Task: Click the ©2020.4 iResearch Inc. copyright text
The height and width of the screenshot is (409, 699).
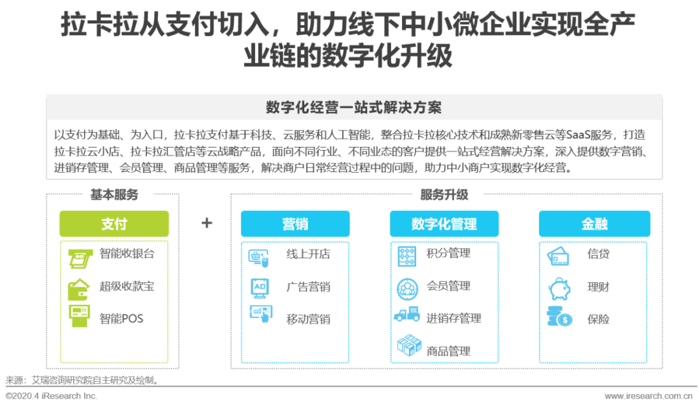Action: click(51, 395)
